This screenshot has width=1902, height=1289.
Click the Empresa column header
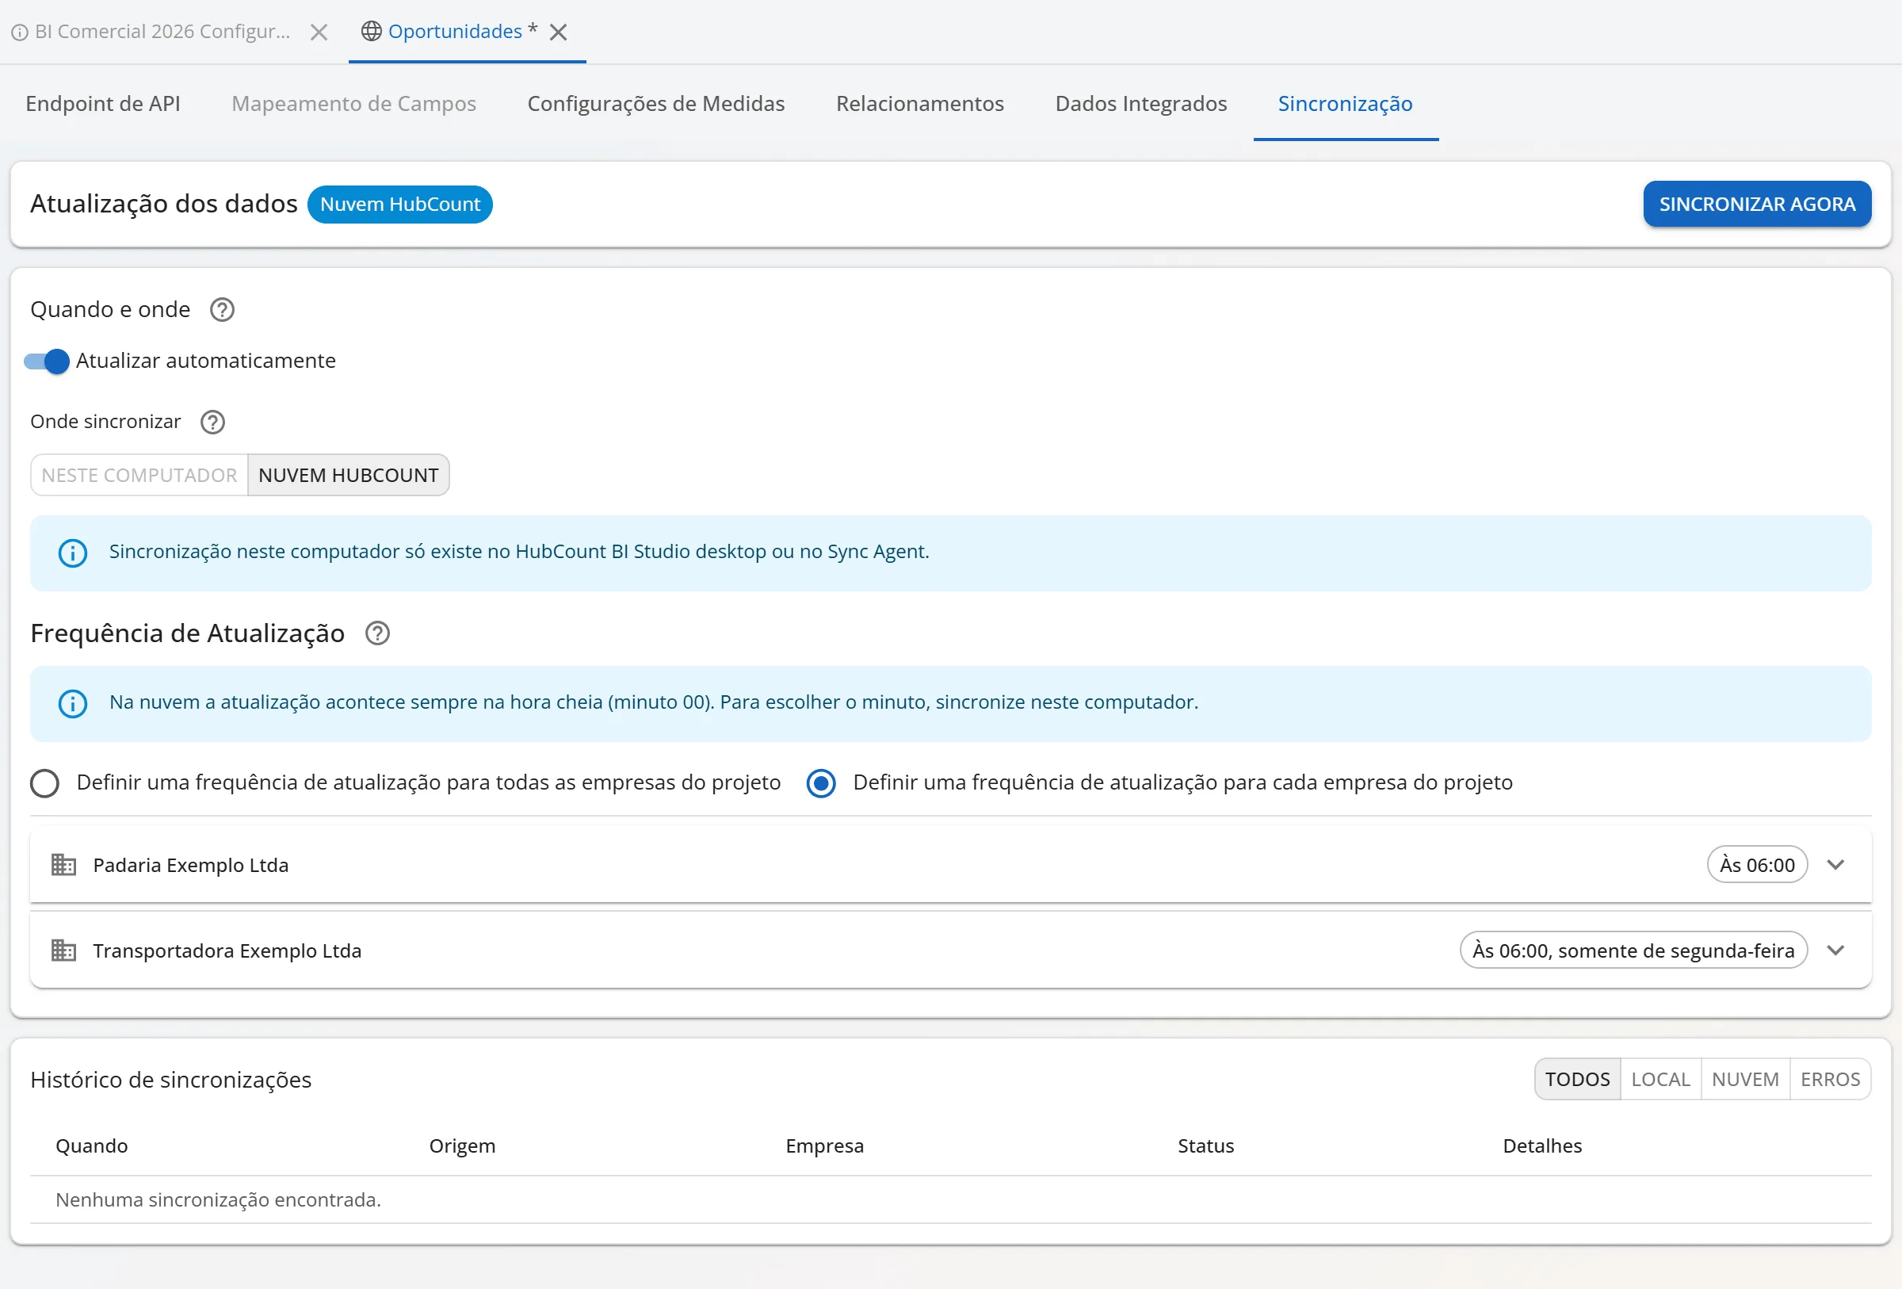(825, 1146)
